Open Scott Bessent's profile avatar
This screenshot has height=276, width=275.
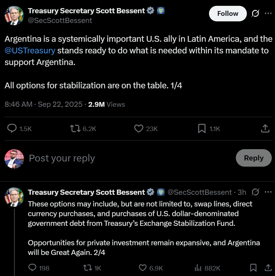14,16
